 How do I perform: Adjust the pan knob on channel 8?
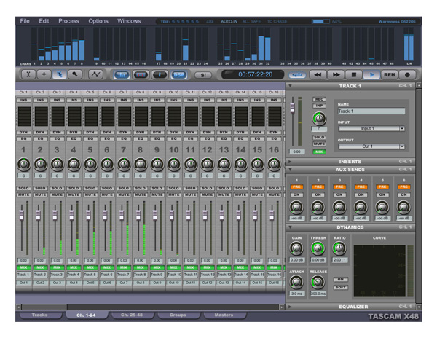[x=141, y=165]
